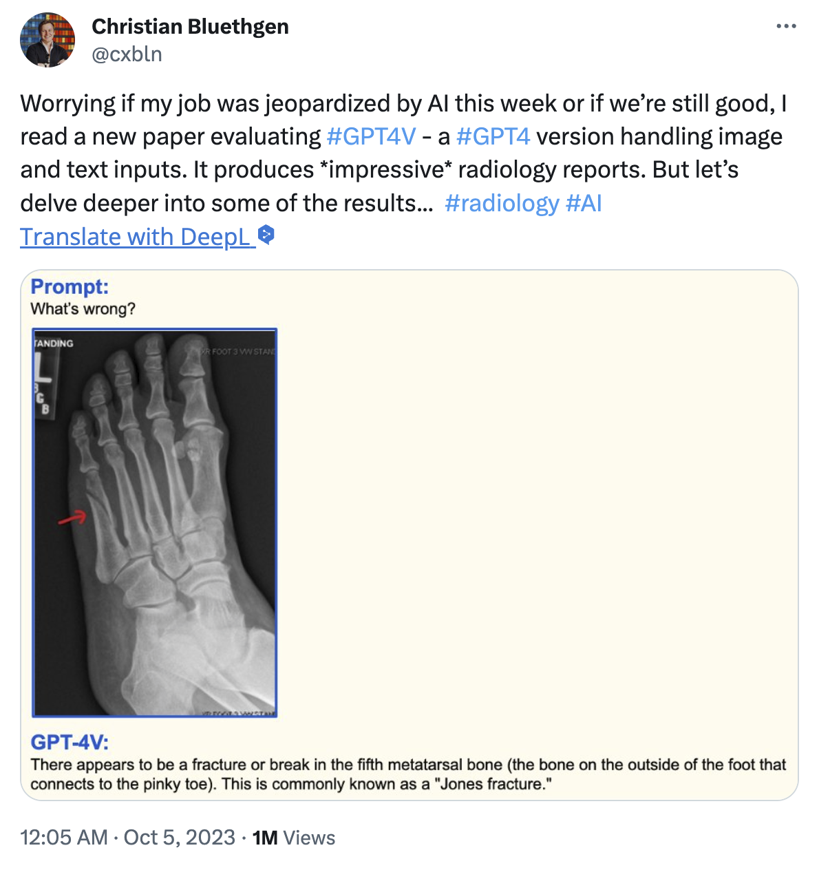Click the "What's wrong?" prompt text
The height and width of the screenshot is (870, 819).
(x=83, y=308)
